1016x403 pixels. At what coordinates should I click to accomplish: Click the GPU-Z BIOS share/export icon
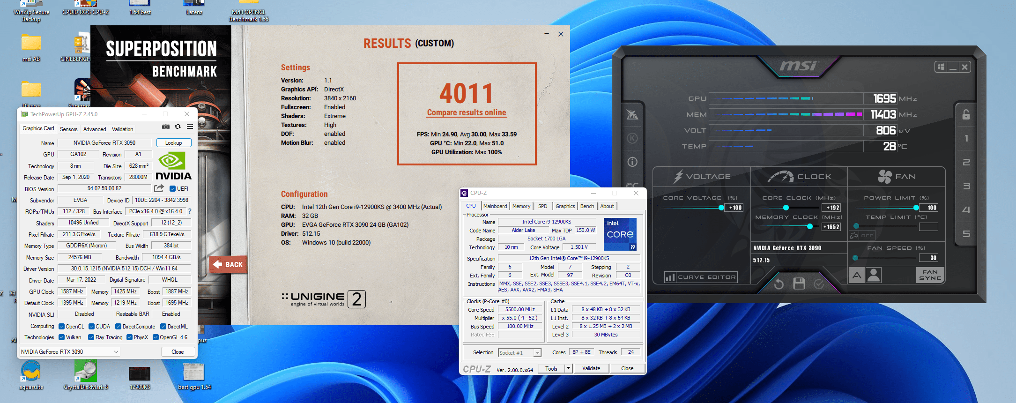(159, 188)
